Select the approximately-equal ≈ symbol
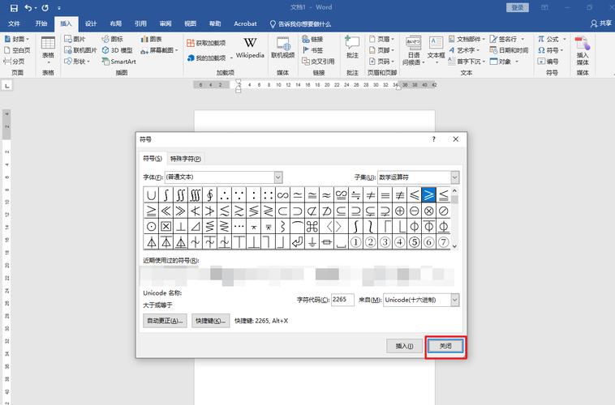 pos(327,195)
